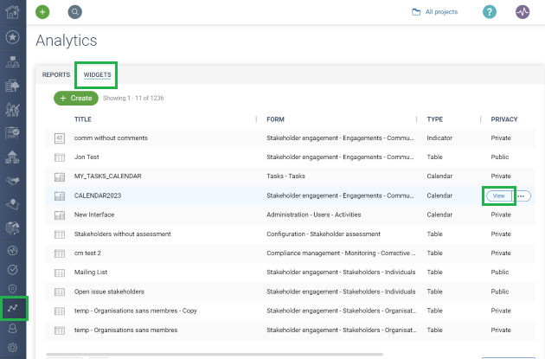Open more options for CALENDAR2023 row
545x359 pixels.
click(523, 196)
